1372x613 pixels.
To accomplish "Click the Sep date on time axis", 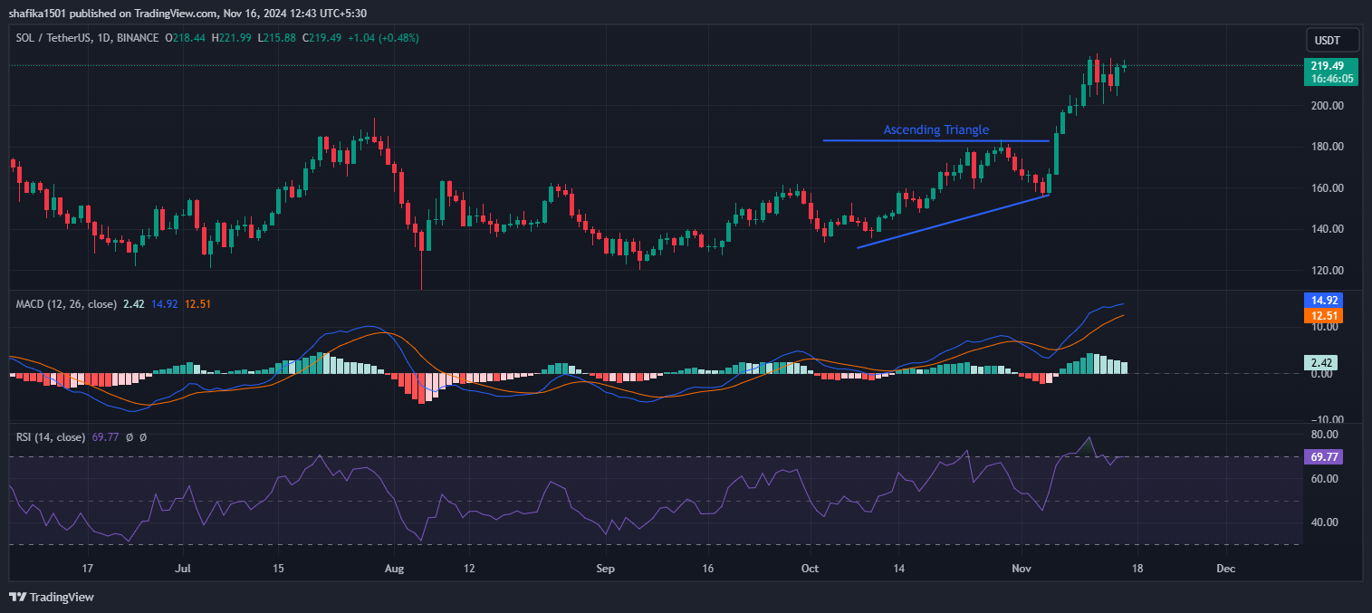I will pyautogui.click(x=606, y=570).
